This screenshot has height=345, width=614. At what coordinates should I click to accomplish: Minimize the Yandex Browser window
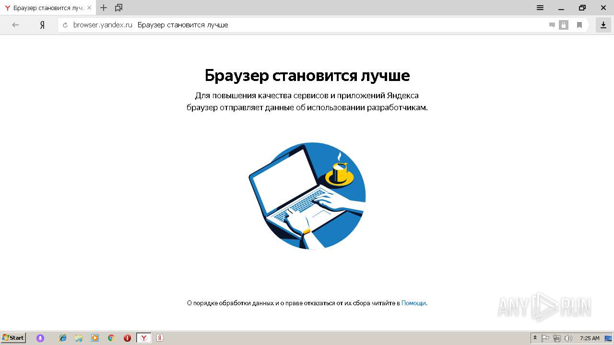pyautogui.click(x=561, y=8)
